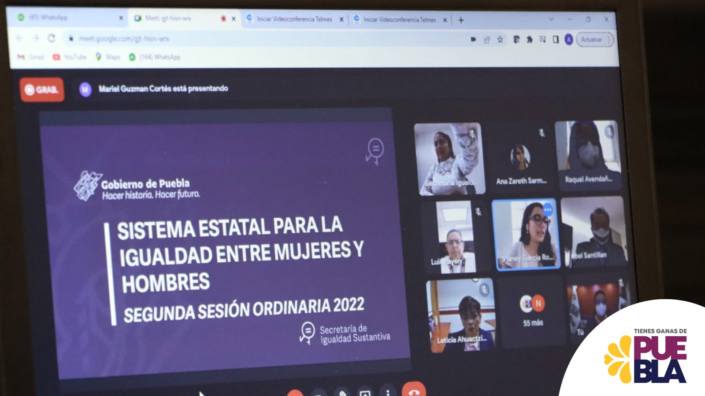Reload the Google Meet page

click(52, 38)
